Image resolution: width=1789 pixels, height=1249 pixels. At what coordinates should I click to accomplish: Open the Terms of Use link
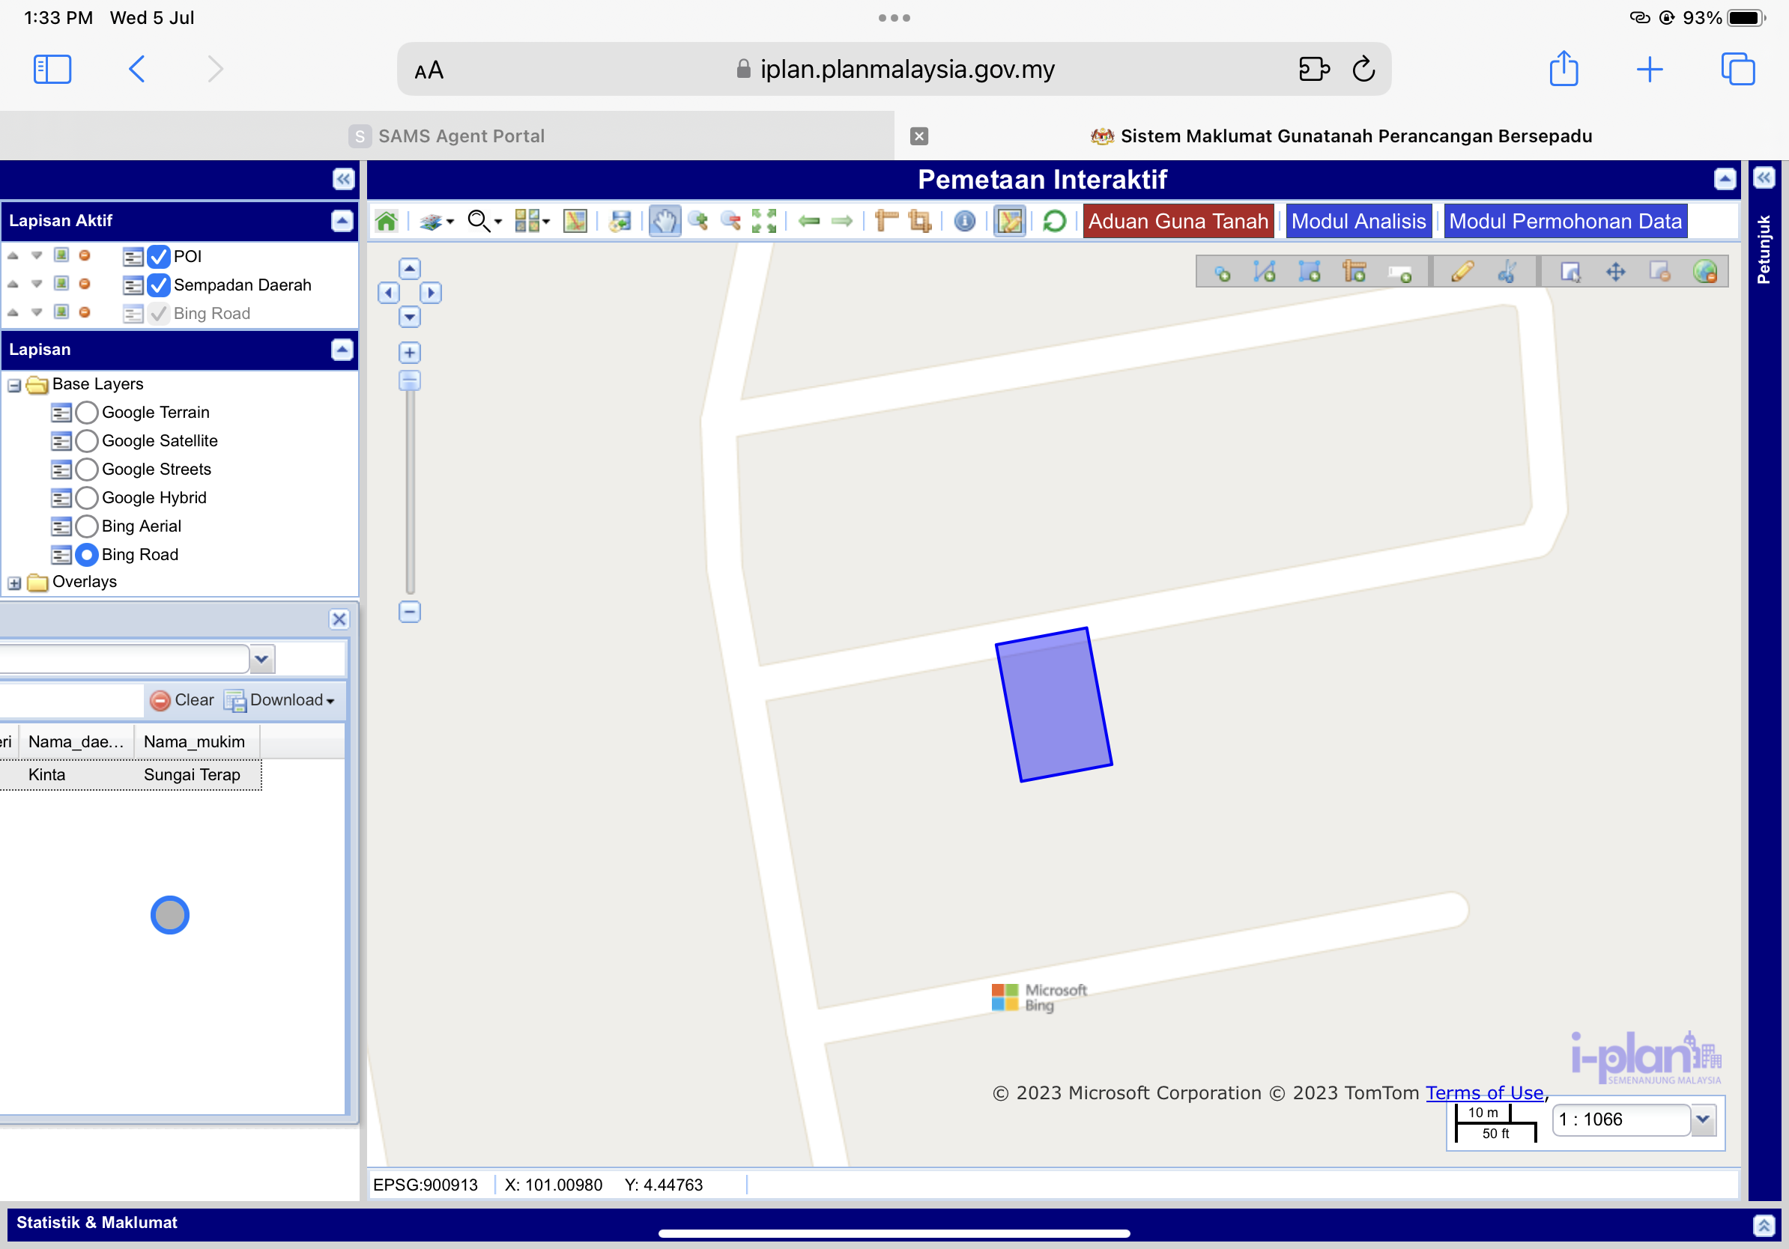pyautogui.click(x=1483, y=1093)
